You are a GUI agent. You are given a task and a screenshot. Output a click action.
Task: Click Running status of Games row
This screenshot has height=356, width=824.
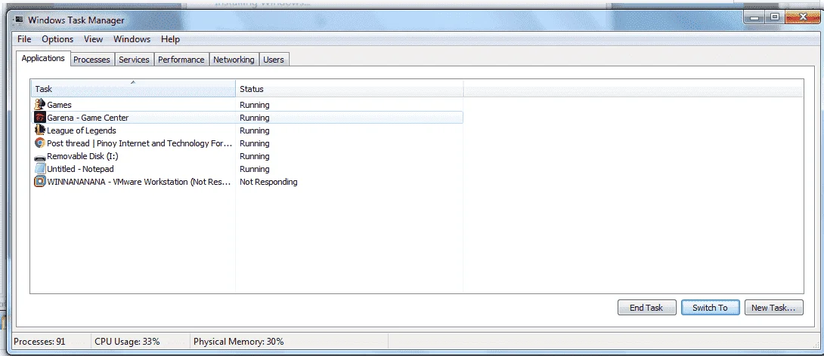click(254, 105)
